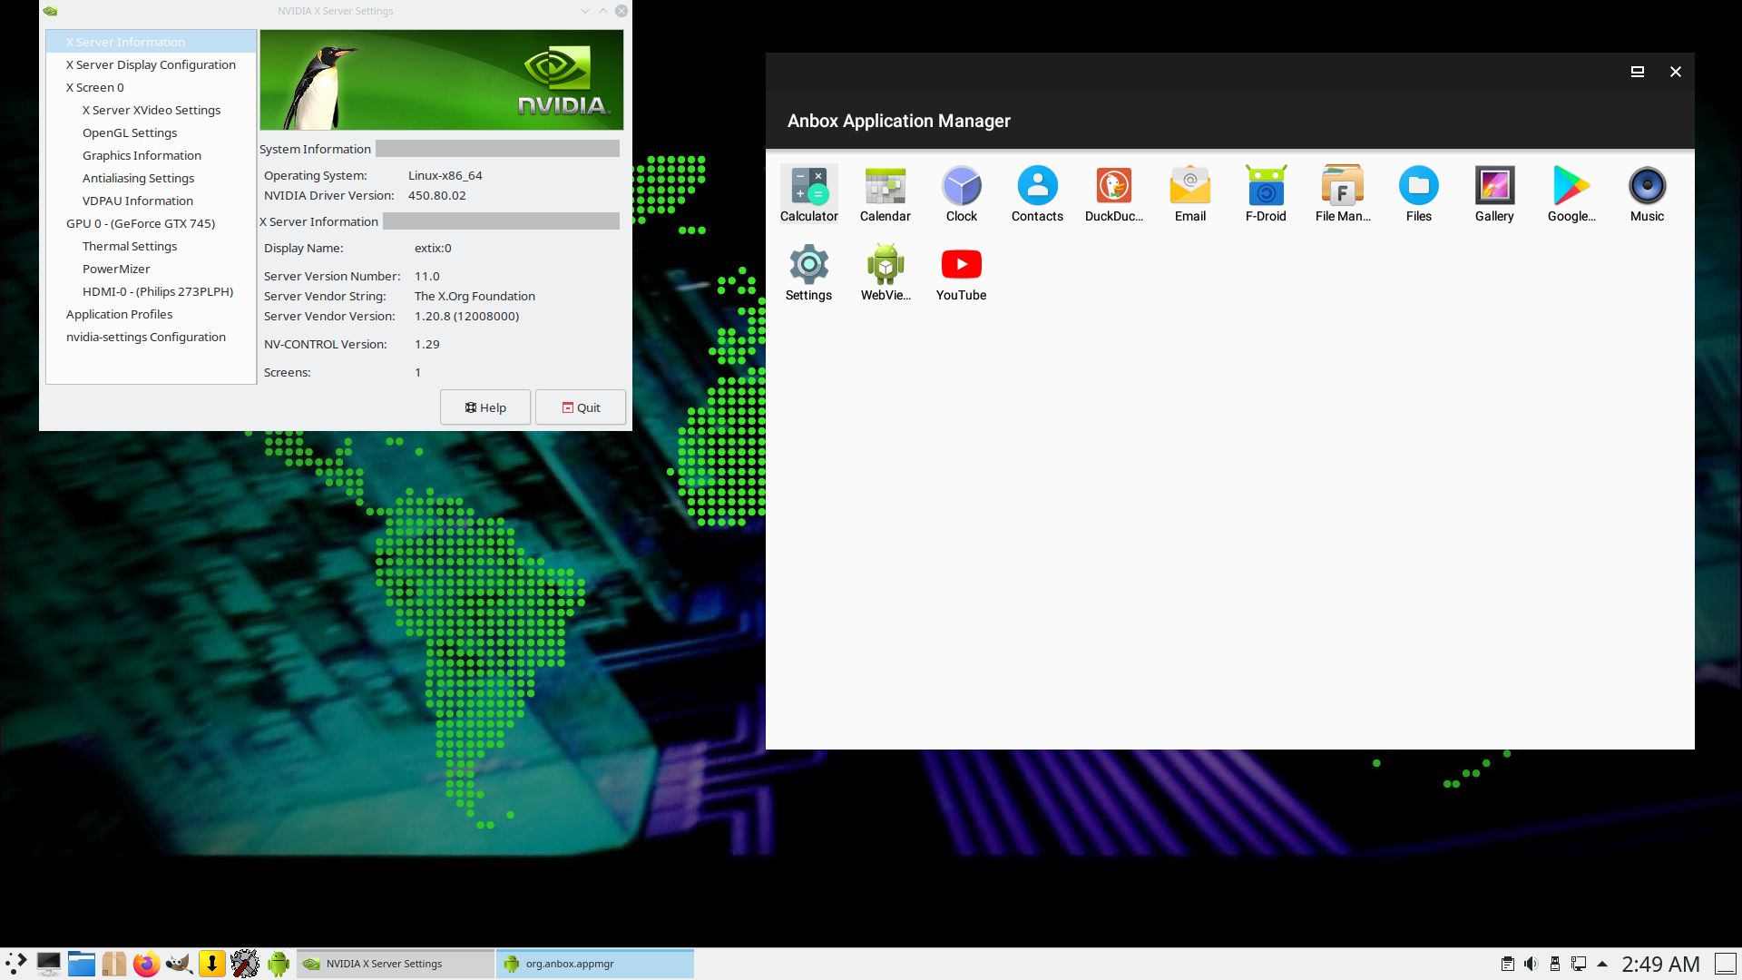Switch to org.anbox.appmgr taskbar entry
Viewport: 1742px width, 980px height.
(595, 964)
